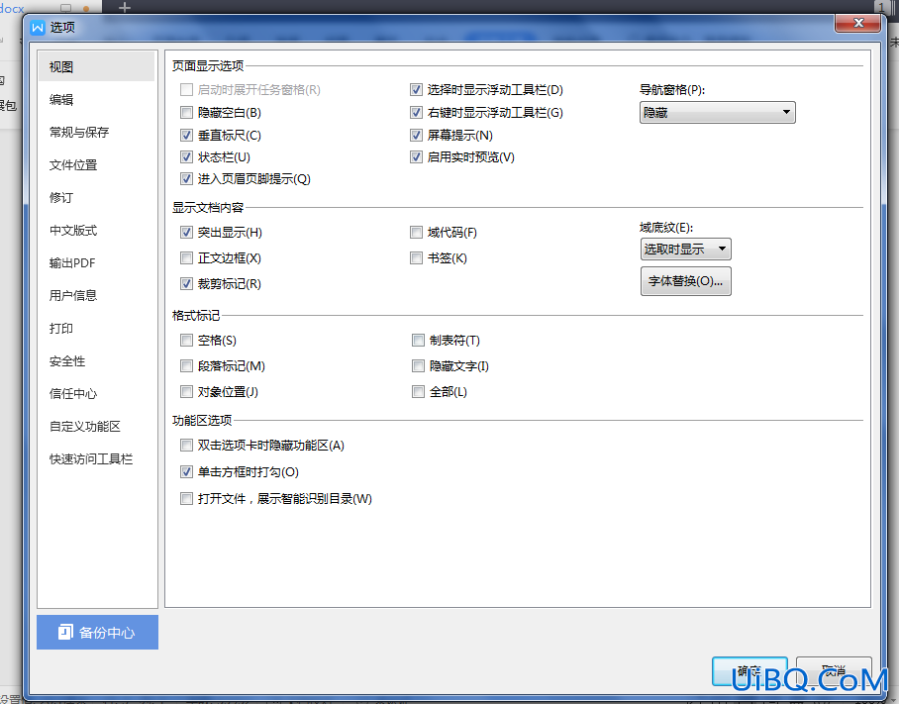Enable 域代码(F) checkbox

416,232
